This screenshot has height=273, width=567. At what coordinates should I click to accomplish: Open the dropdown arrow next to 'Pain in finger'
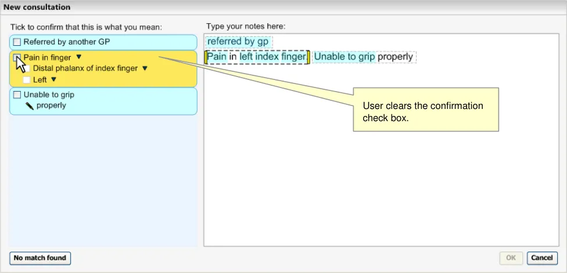click(79, 57)
